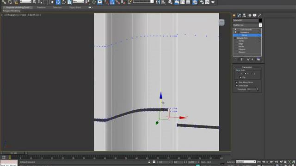Toggle the Show End Result button

click(242, 59)
